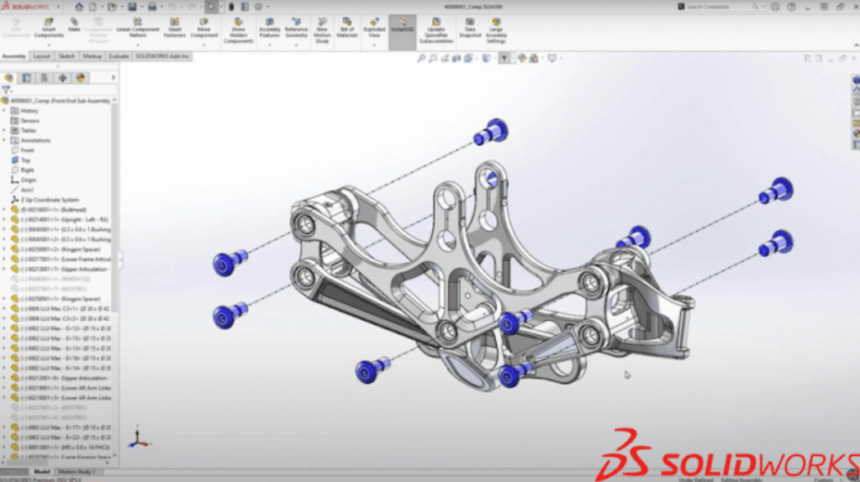Switch to the PropertyManager panel tab
Screen dimensions: 860x482
click(x=26, y=77)
